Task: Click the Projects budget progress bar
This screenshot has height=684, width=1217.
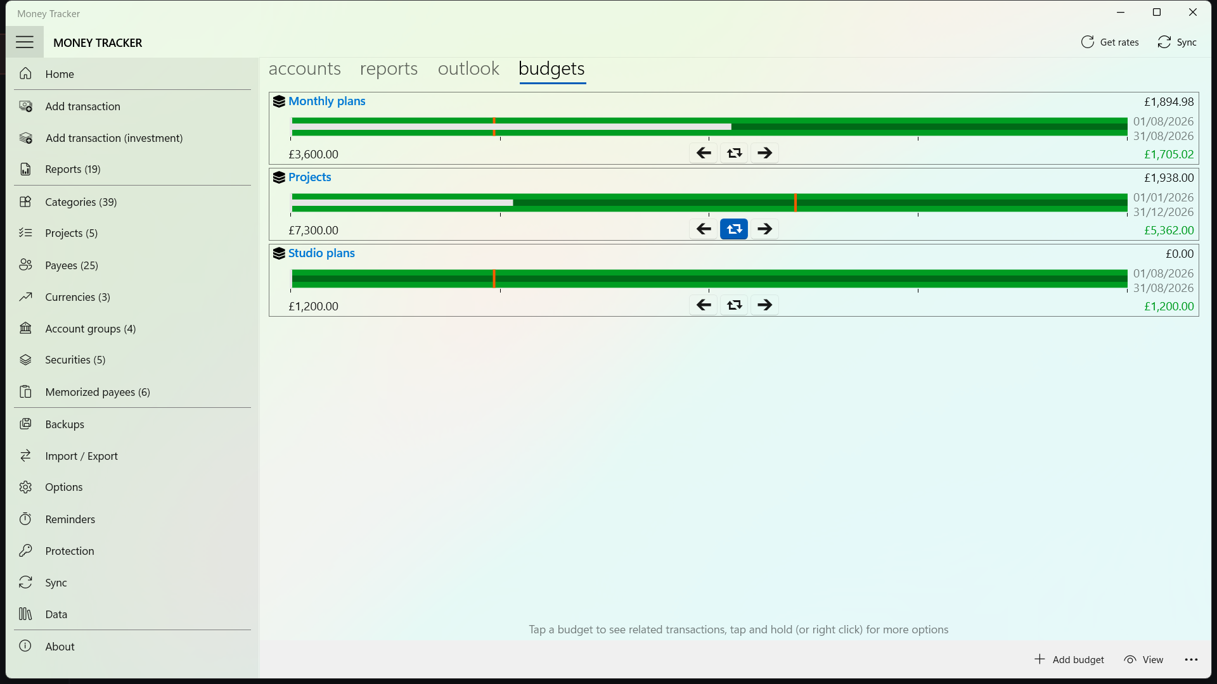Action: tap(709, 203)
